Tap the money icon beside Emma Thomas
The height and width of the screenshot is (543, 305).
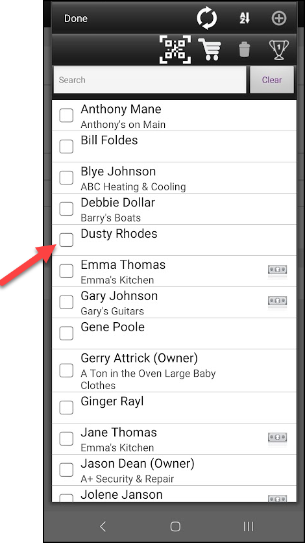(277, 270)
